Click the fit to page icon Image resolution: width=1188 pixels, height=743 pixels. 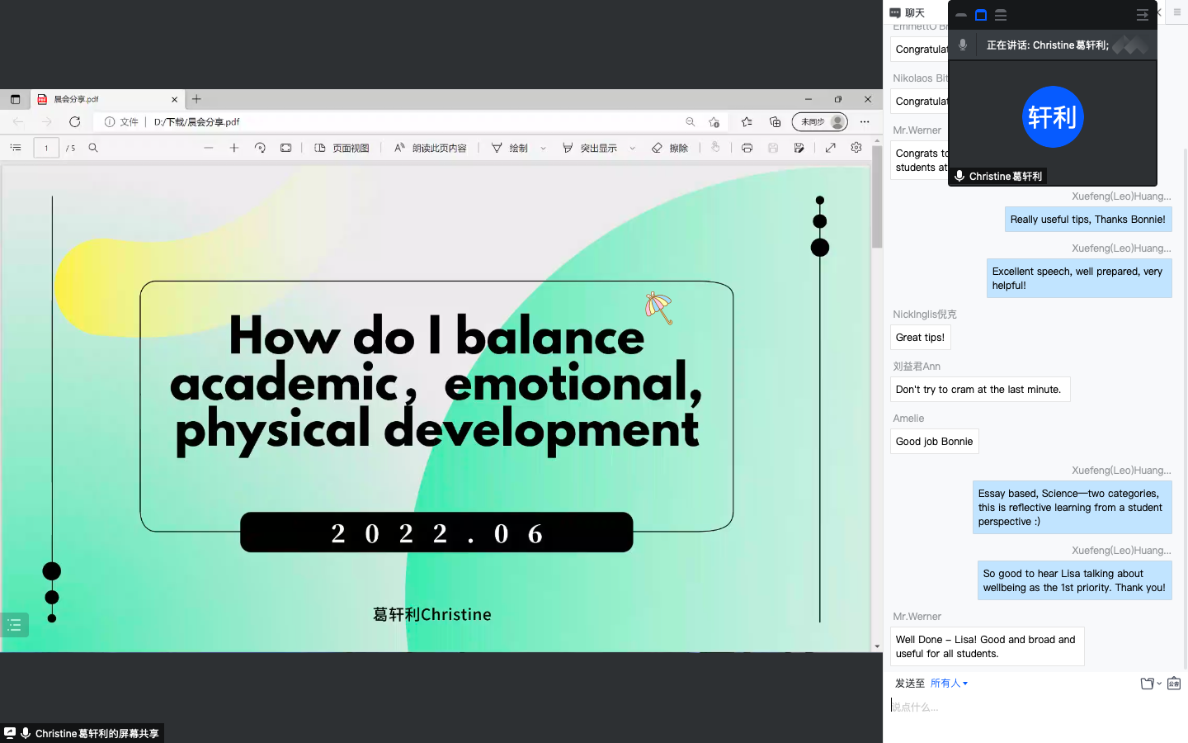[x=285, y=148]
